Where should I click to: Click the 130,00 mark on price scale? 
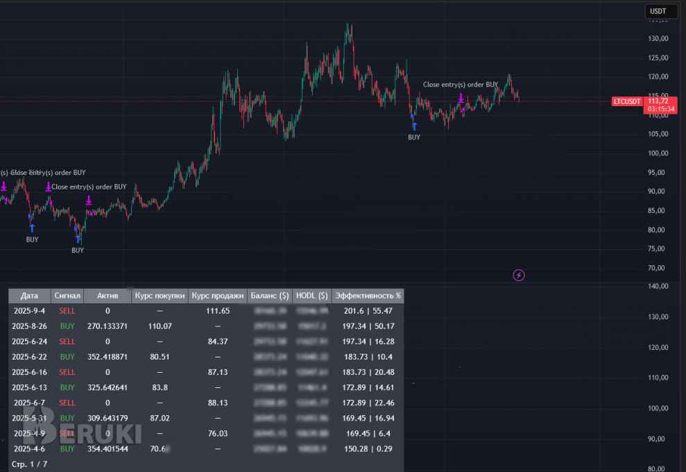coord(657,38)
